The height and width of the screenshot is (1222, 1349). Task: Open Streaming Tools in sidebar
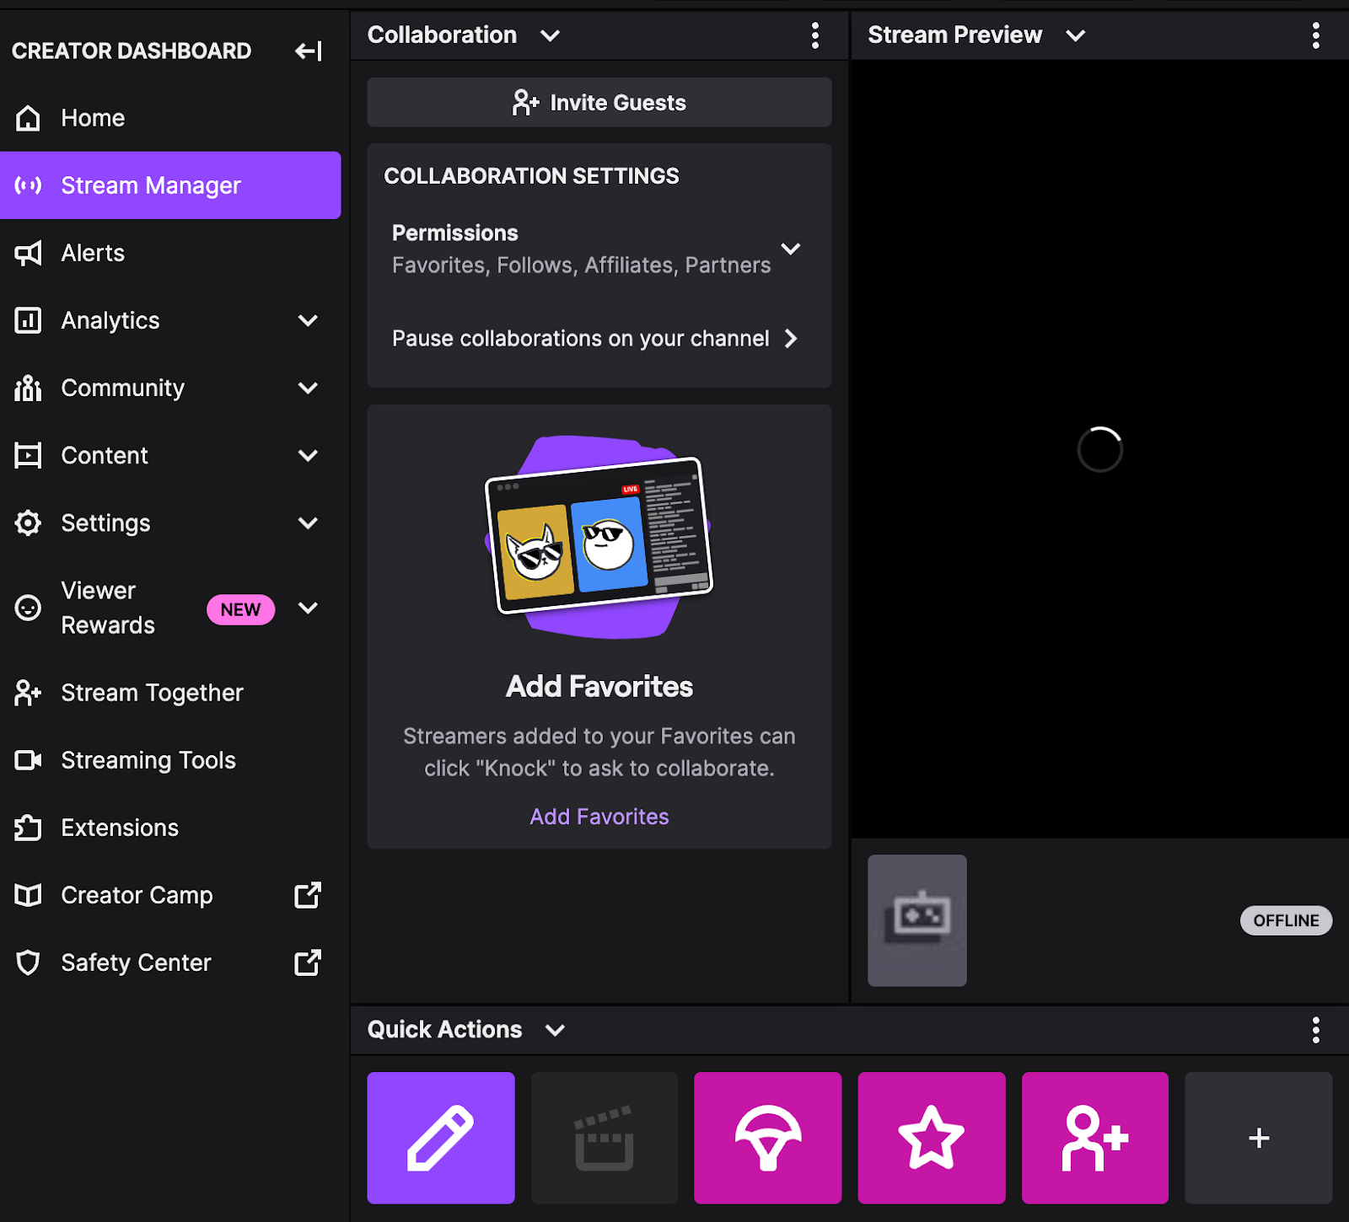170,760
